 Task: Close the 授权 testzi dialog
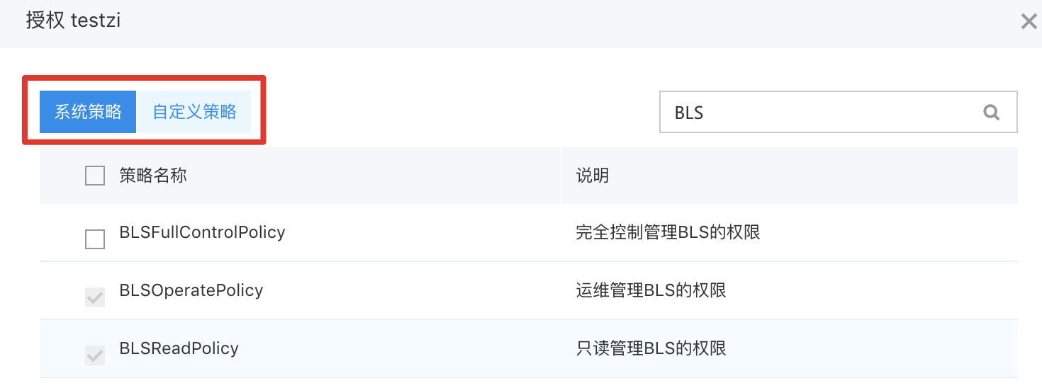pyautogui.click(x=1029, y=21)
